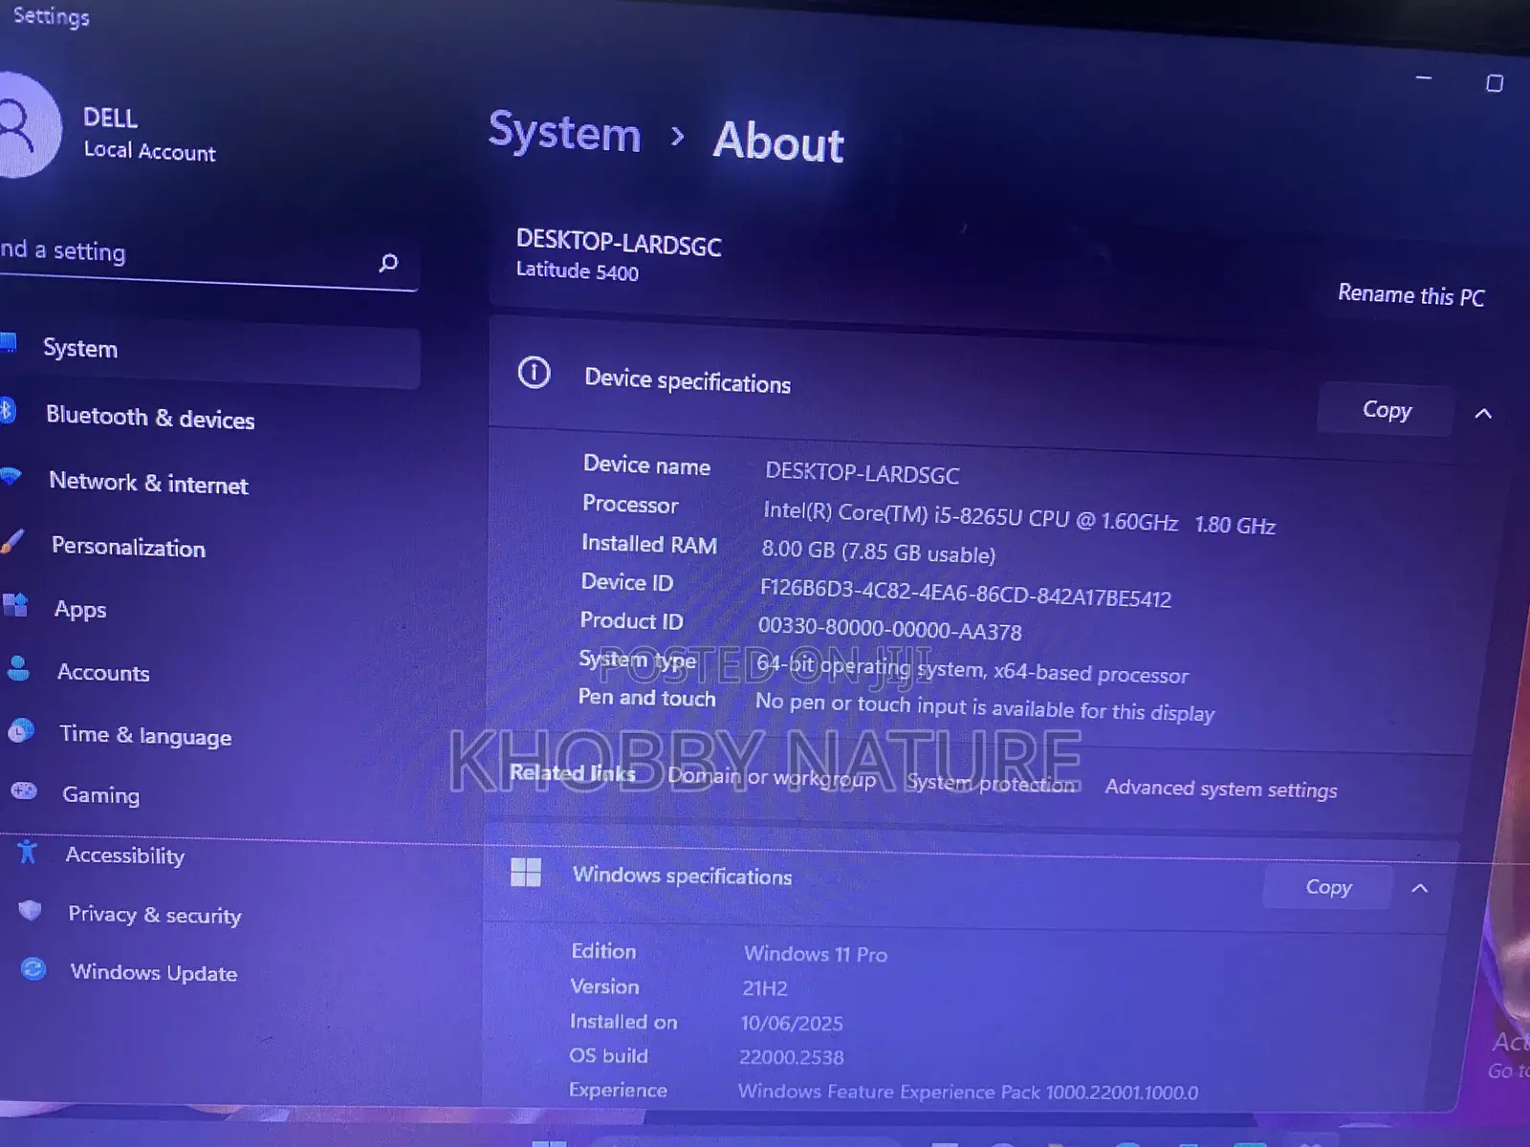The height and width of the screenshot is (1147, 1530).
Task: Minimize the Settings window
Action: click(x=1423, y=77)
